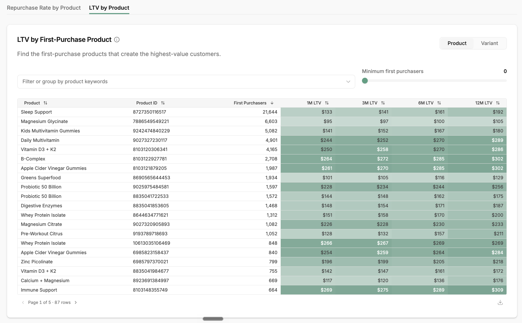This screenshot has width=522, height=323.
Task: Click product ID 8923691384997
Action: tap(151, 281)
